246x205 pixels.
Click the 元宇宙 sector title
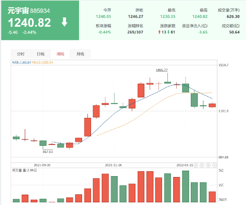[18, 11]
